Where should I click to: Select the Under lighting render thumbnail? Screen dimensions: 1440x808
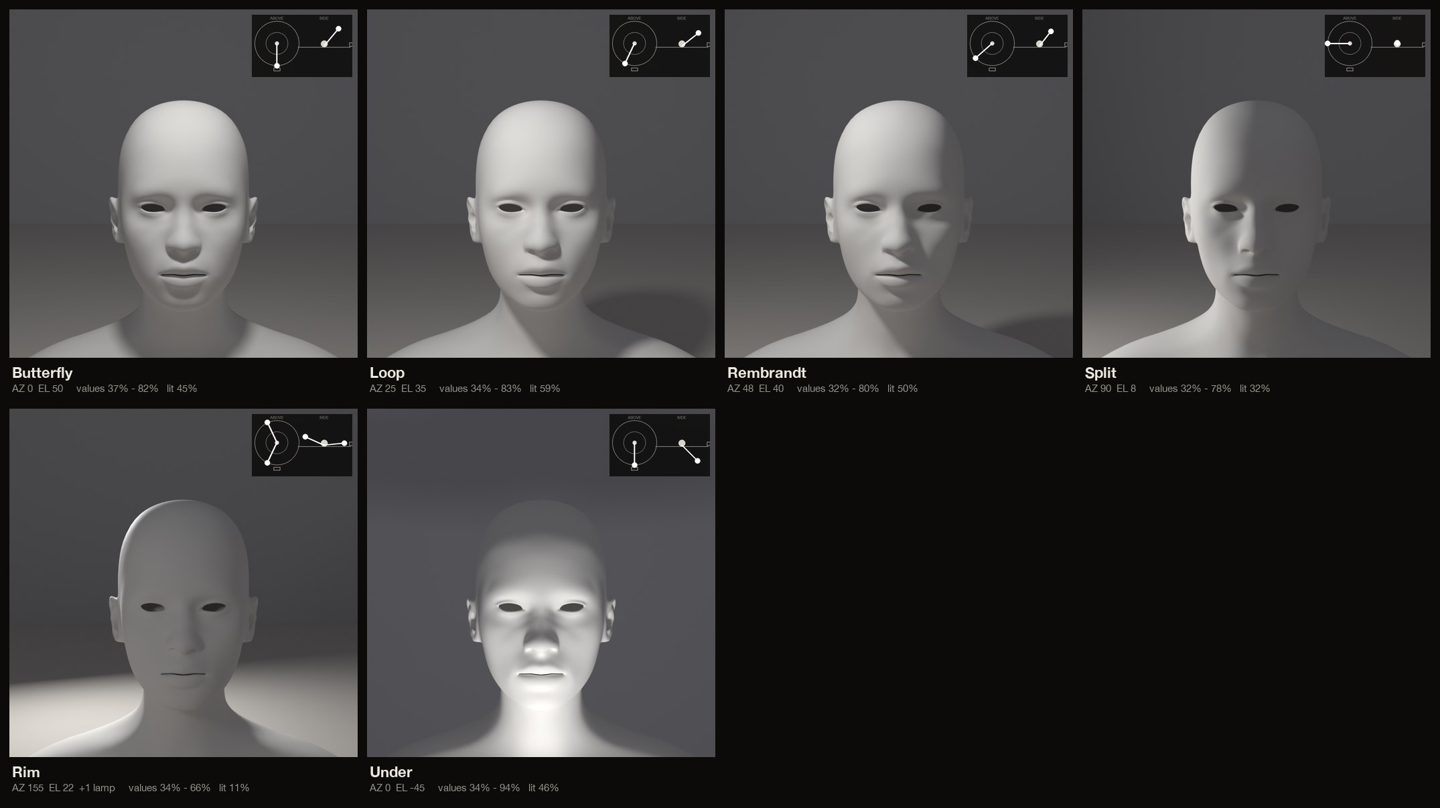[x=541, y=583]
